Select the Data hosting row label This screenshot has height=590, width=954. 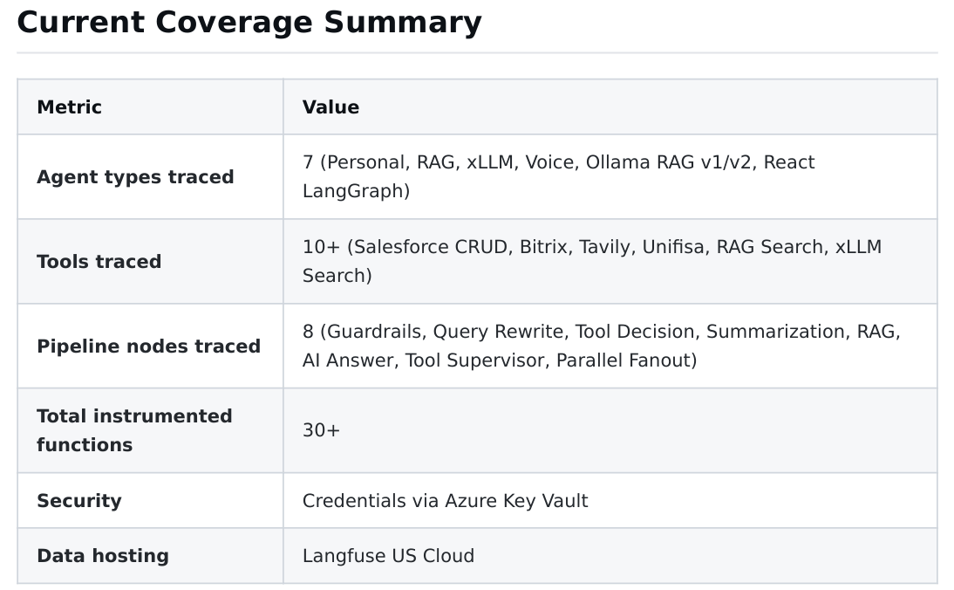point(102,556)
